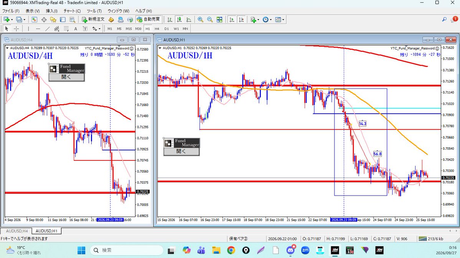Expand the indicators list dropdown
The width and height of the screenshot is (460, 258).
pos(258,20)
